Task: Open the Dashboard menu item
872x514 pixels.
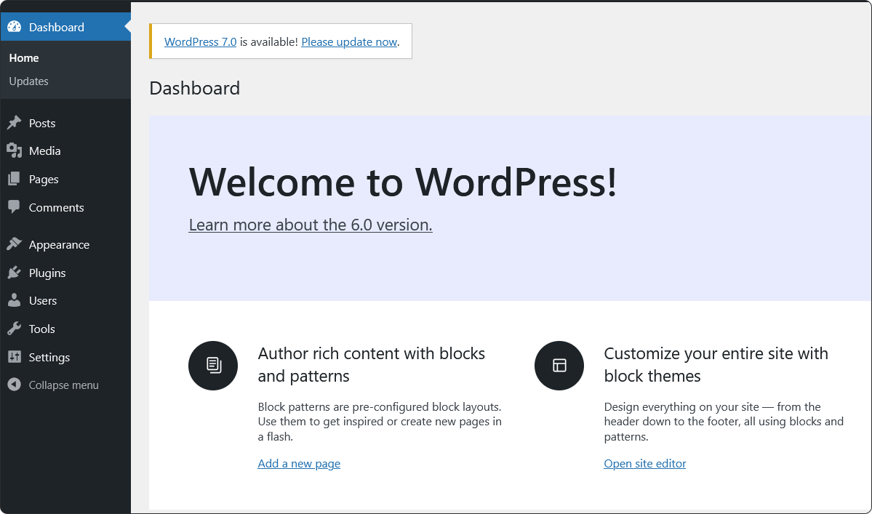Action: [65, 27]
